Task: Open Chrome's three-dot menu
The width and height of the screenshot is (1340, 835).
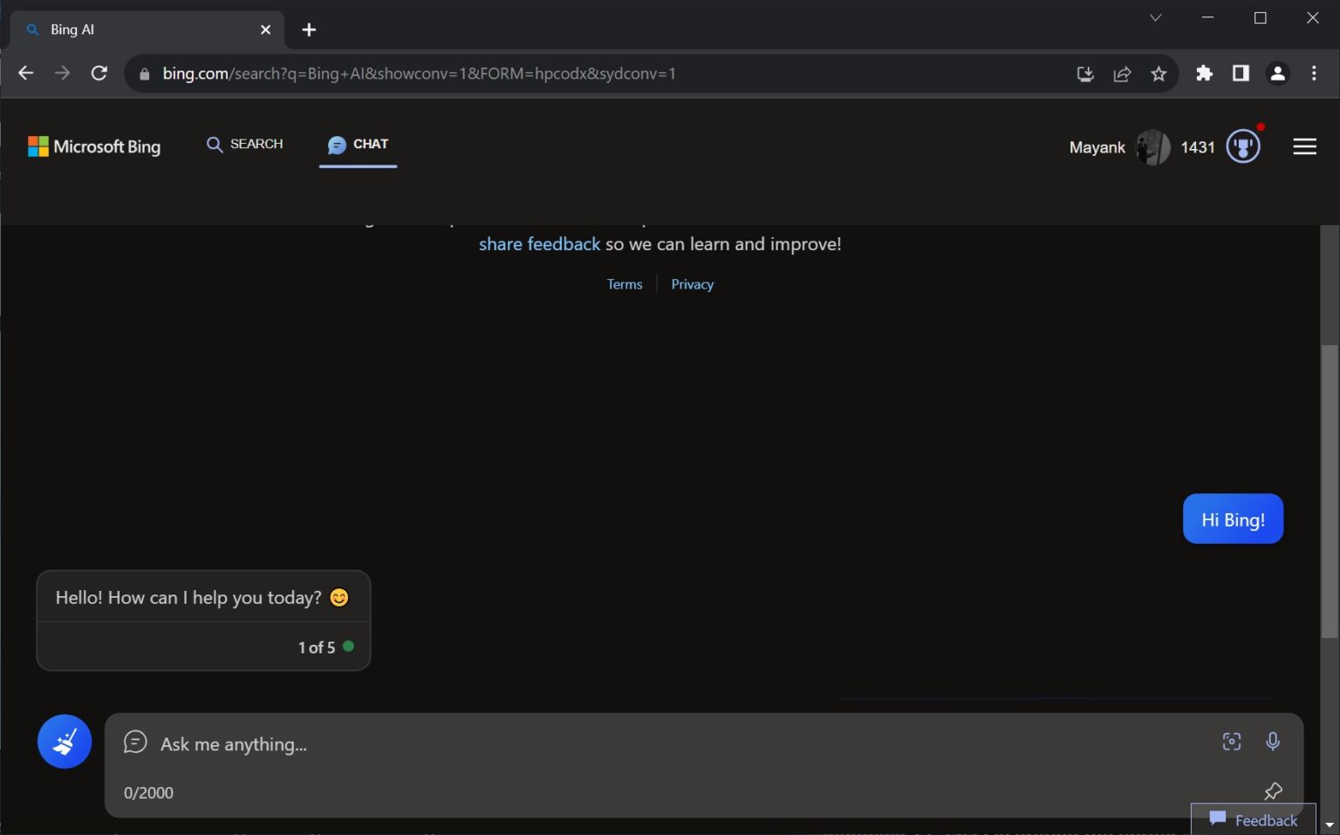Action: (1314, 73)
